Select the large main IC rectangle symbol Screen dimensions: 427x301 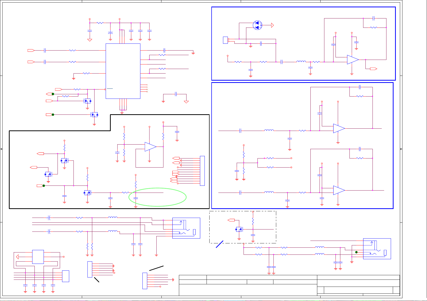pyautogui.click(x=123, y=71)
